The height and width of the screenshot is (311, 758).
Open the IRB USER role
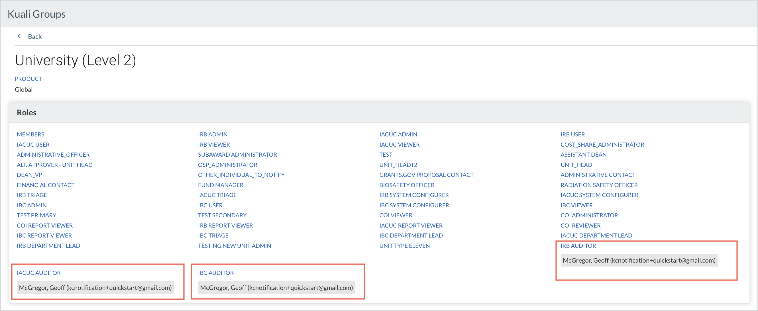[x=572, y=134]
